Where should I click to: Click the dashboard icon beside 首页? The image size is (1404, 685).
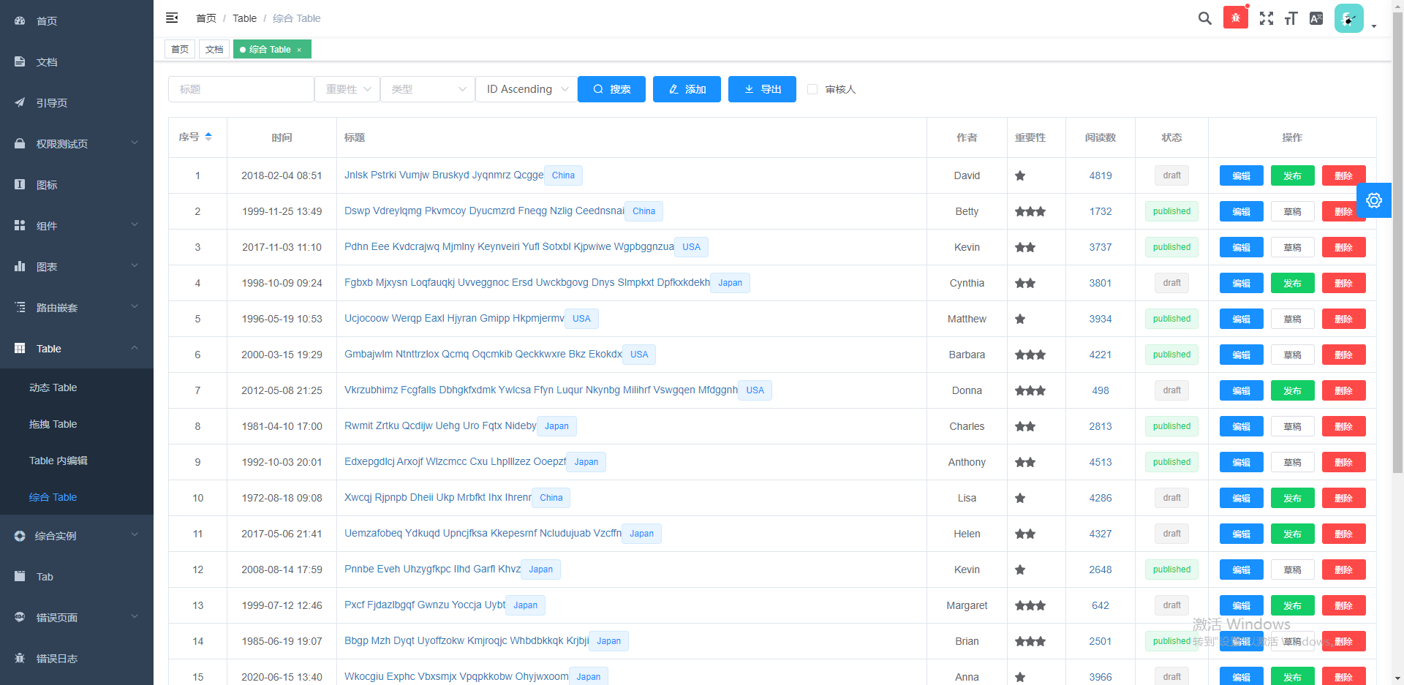pos(20,20)
